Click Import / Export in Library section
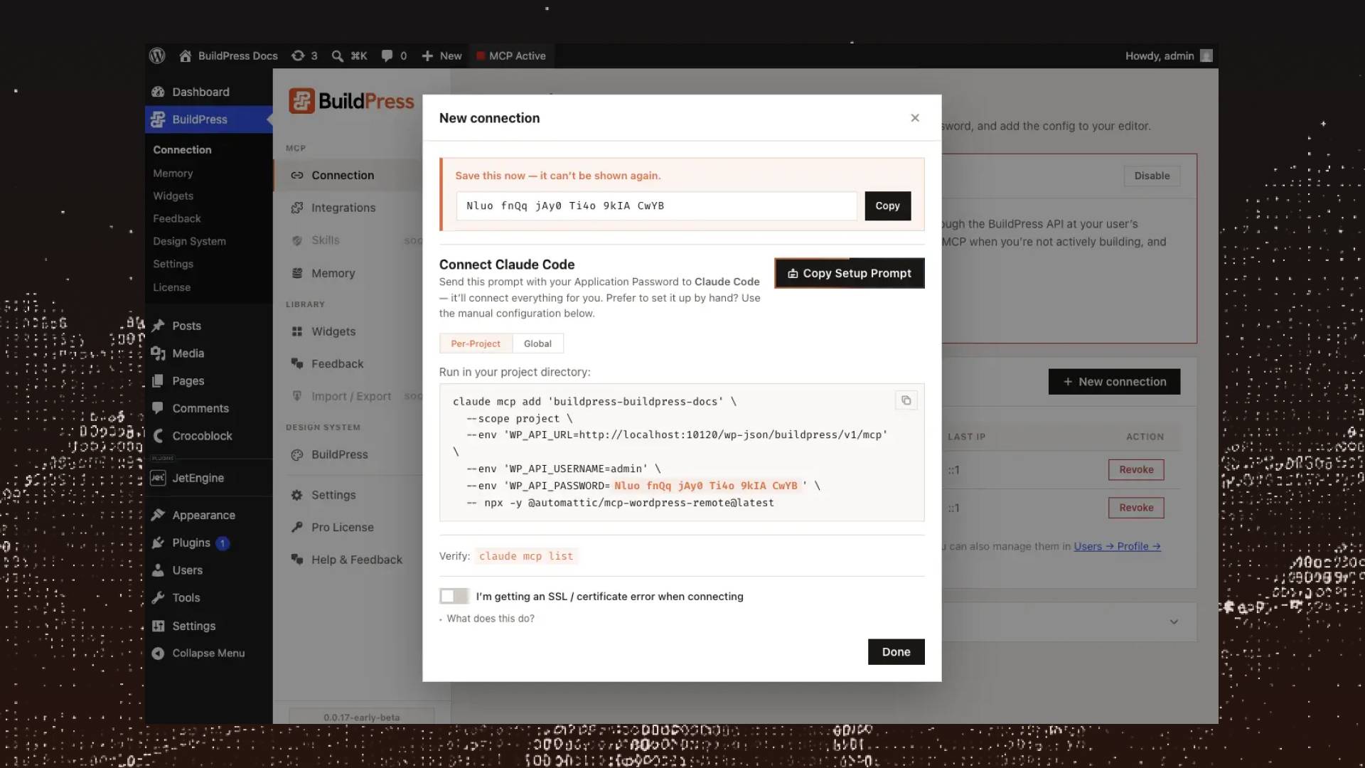 [x=351, y=396]
